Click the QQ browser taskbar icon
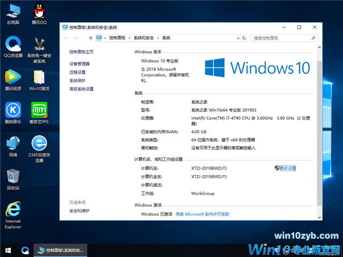 pyautogui.click(x=25, y=251)
